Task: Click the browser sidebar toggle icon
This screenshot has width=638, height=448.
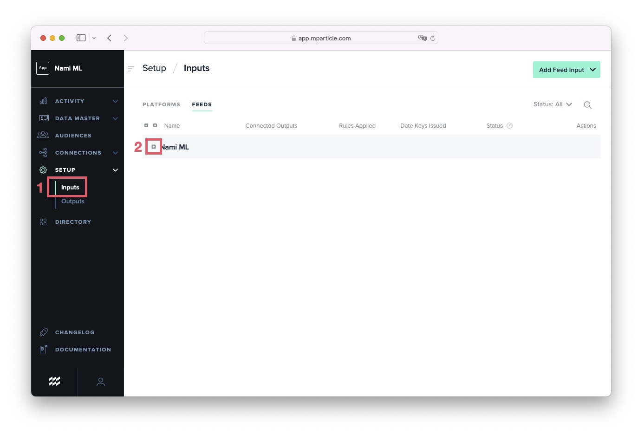Action: [81, 38]
